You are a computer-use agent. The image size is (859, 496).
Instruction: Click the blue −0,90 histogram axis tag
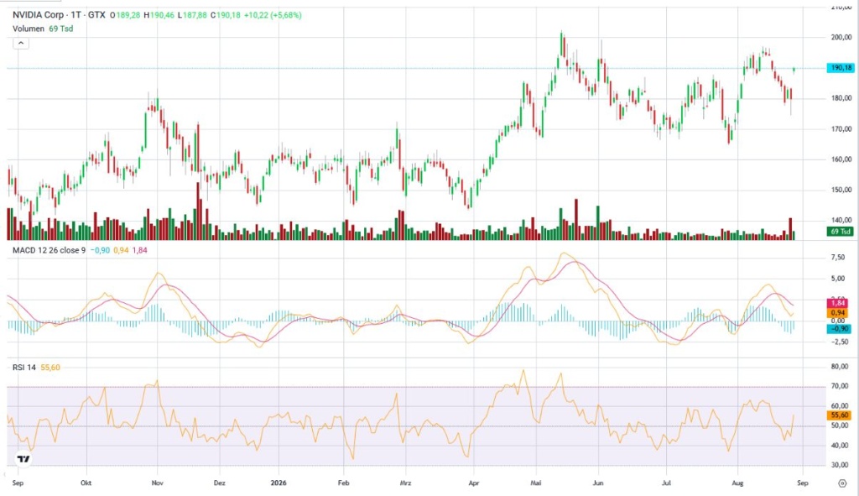pos(839,329)
